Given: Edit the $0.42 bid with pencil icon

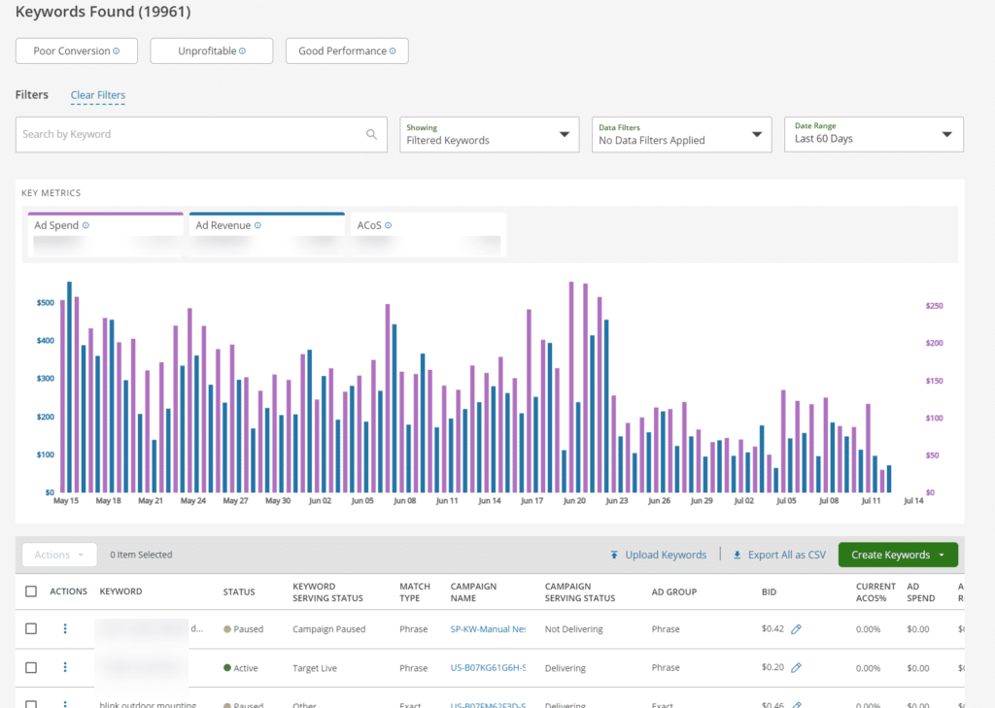Looking at the screenshot, I should (796, 629).
